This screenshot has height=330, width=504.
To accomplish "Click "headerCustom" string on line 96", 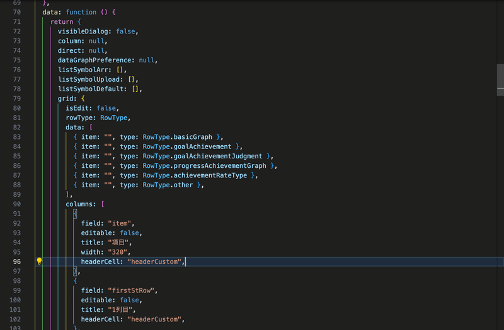I will pos(154,261).
